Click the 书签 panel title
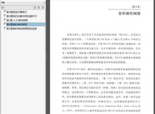 pyautogui.click(x=3, y=2)
